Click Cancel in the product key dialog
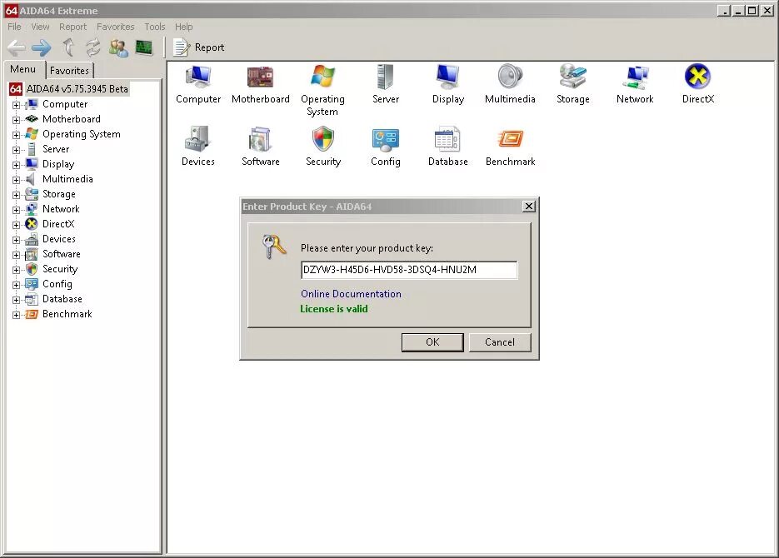This screenshot has height=558, width=779. (x=500, y=342)
